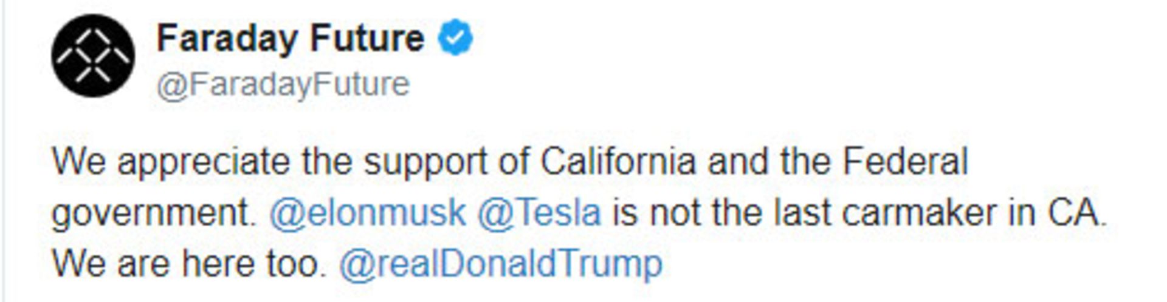Open the @elonmusk mention
The width and height of the screenshot is (1167, 302).
tap(368, 213)
